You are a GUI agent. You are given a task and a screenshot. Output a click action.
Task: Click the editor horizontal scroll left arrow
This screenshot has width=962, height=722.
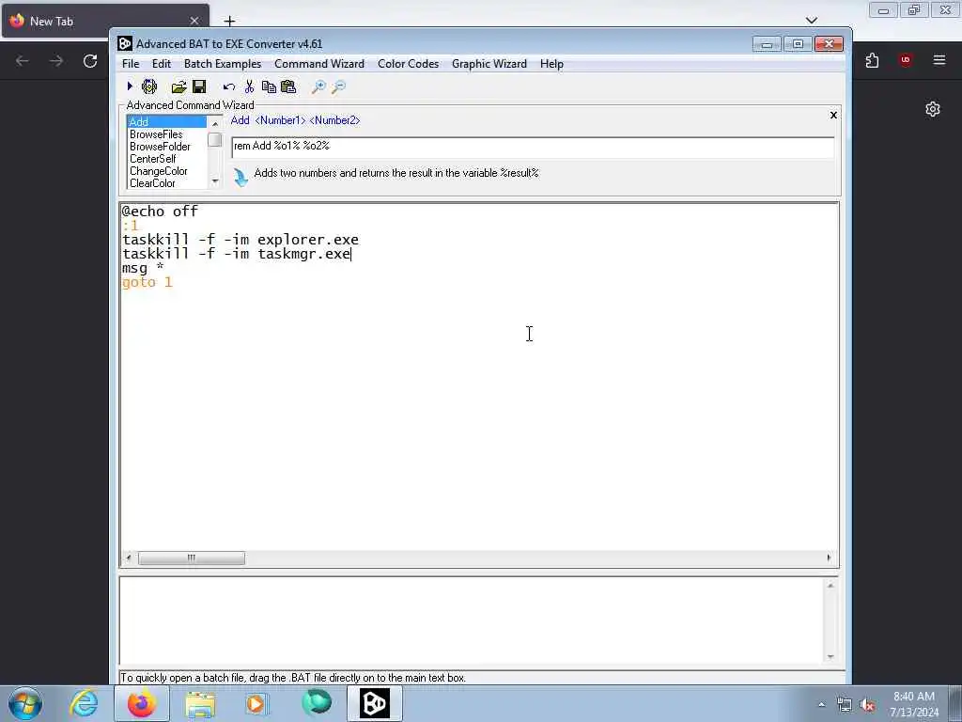[128, 557]
